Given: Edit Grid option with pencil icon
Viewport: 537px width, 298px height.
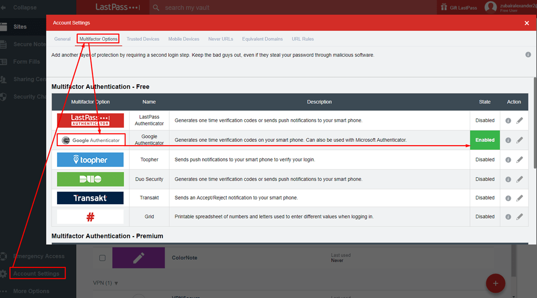Looking at the screenshot, I should [x=519, y=217].
